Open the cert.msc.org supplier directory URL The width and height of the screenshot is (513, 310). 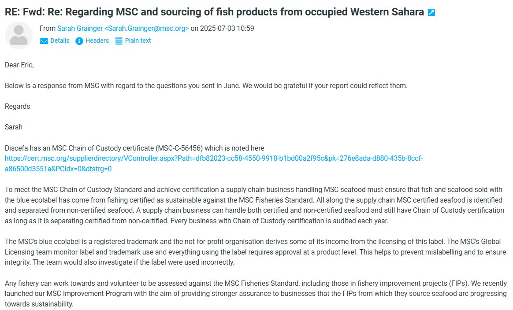tap(214, 163)
